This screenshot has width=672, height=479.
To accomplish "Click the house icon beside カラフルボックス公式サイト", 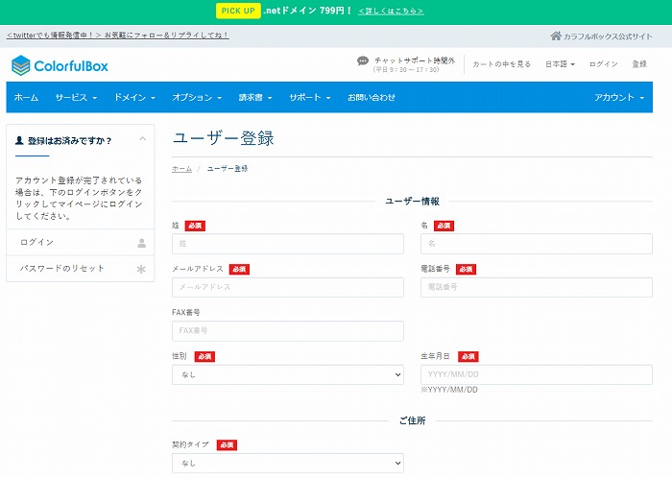I will [x=556, y=36].
